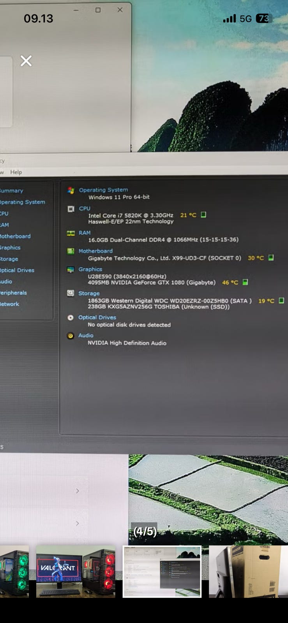288x623 pixels.
Task: Click 'No optical disk drives detected' text
Action: (129, 324)
